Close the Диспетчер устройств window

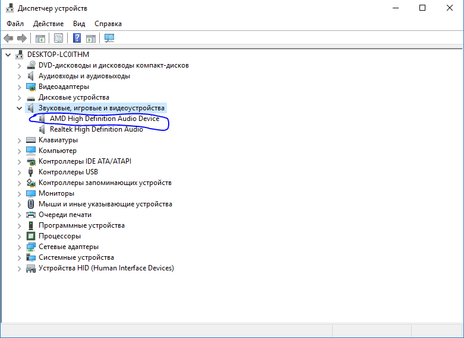click(x=450, y=8)
